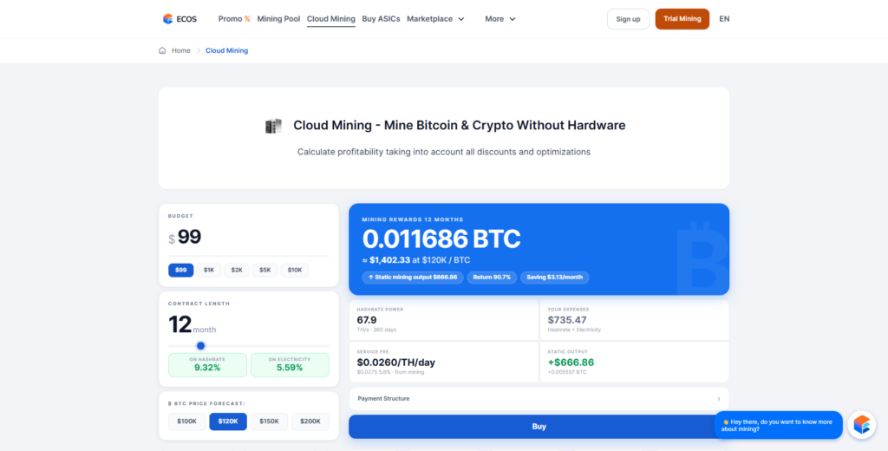
Task: Click the Hashrate Power 67.9 value
Action: [x=367, y=319]
